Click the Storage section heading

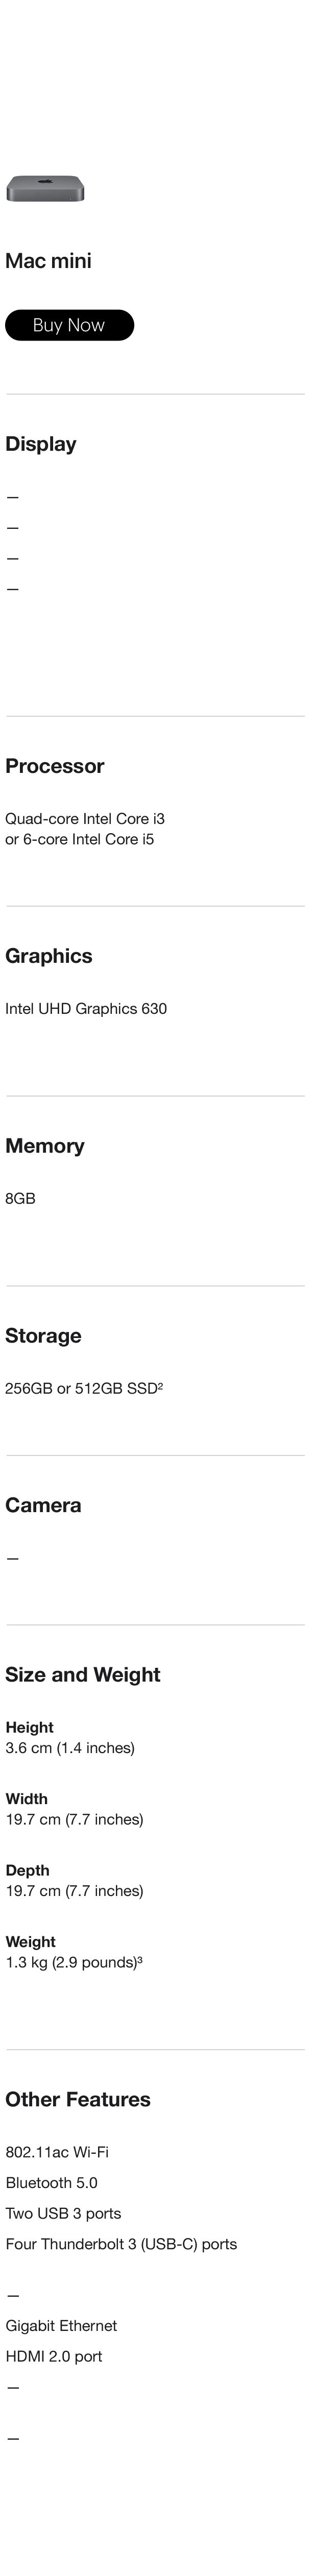[43, 1336]
